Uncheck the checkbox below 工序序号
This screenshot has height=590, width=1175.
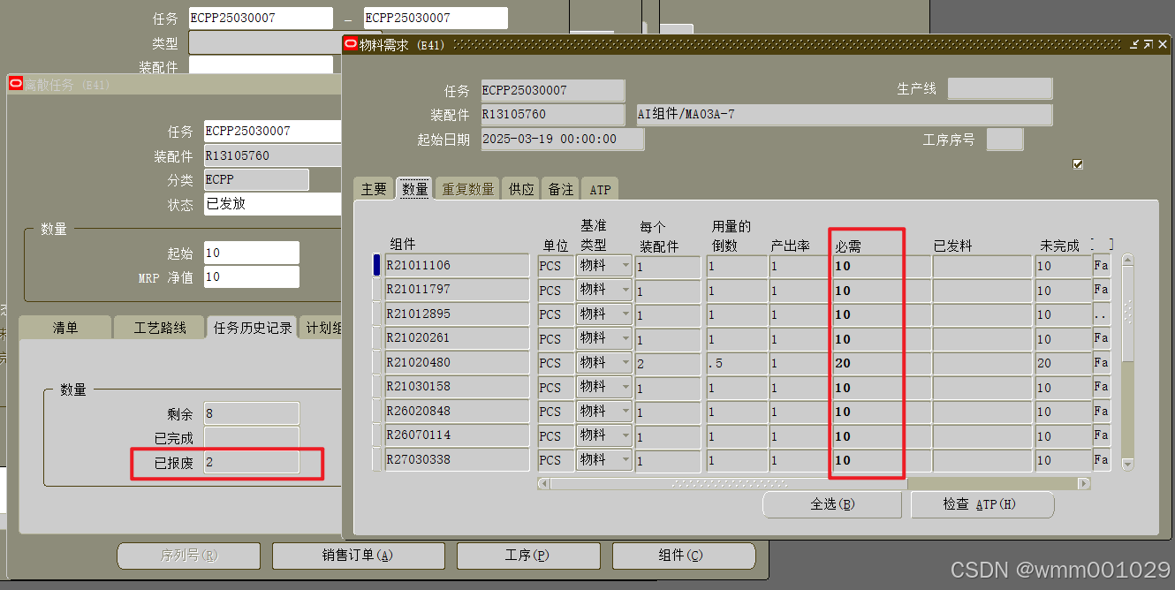click(1078, 163)
